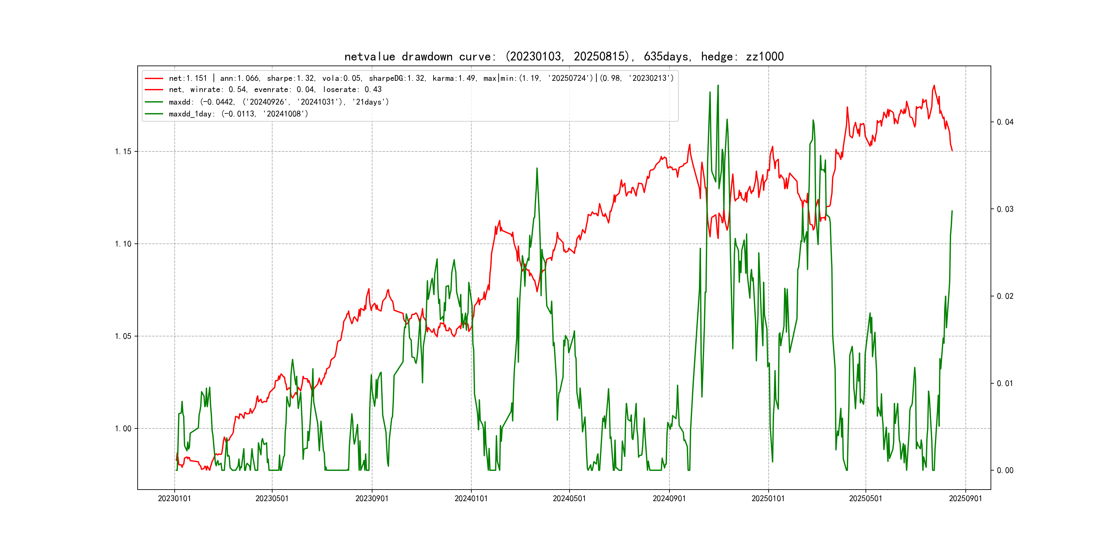
Task: Click the 20240101 x-axis date label
Action: pos(471,499)
